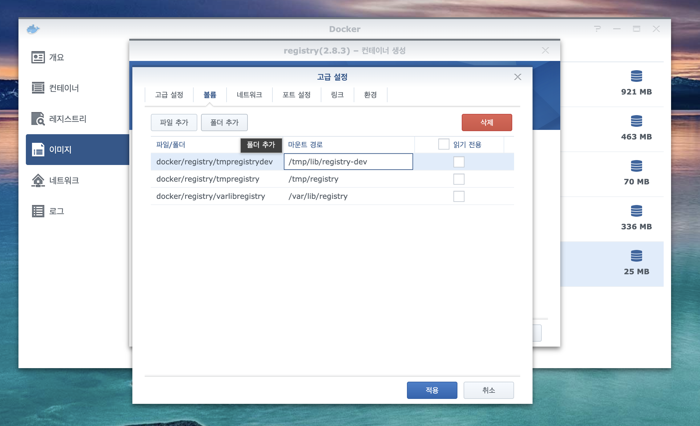Screen dimensions: 700x426
Task: Switch to the 환경 tab
Action: coord(370,95)
